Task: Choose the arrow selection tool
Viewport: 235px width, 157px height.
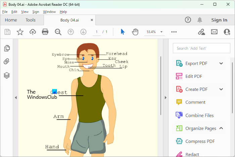Action: click(123, 32)
